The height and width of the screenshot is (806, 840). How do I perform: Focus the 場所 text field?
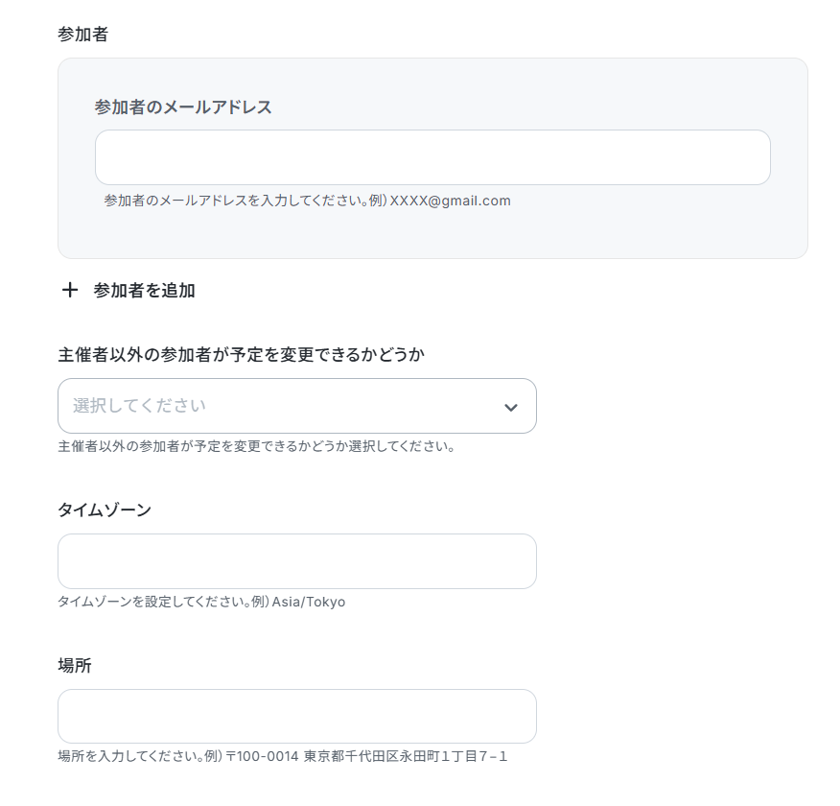point(297,716)
